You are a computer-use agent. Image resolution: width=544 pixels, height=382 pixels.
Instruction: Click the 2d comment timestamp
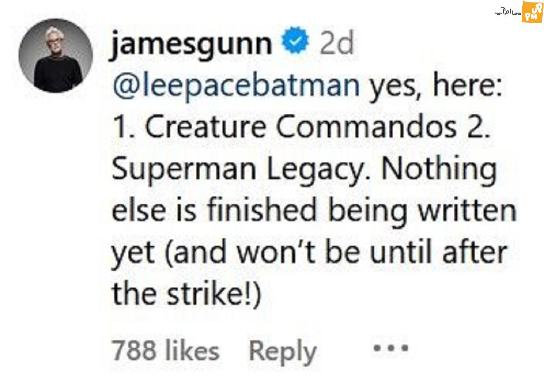pos(336,44)
